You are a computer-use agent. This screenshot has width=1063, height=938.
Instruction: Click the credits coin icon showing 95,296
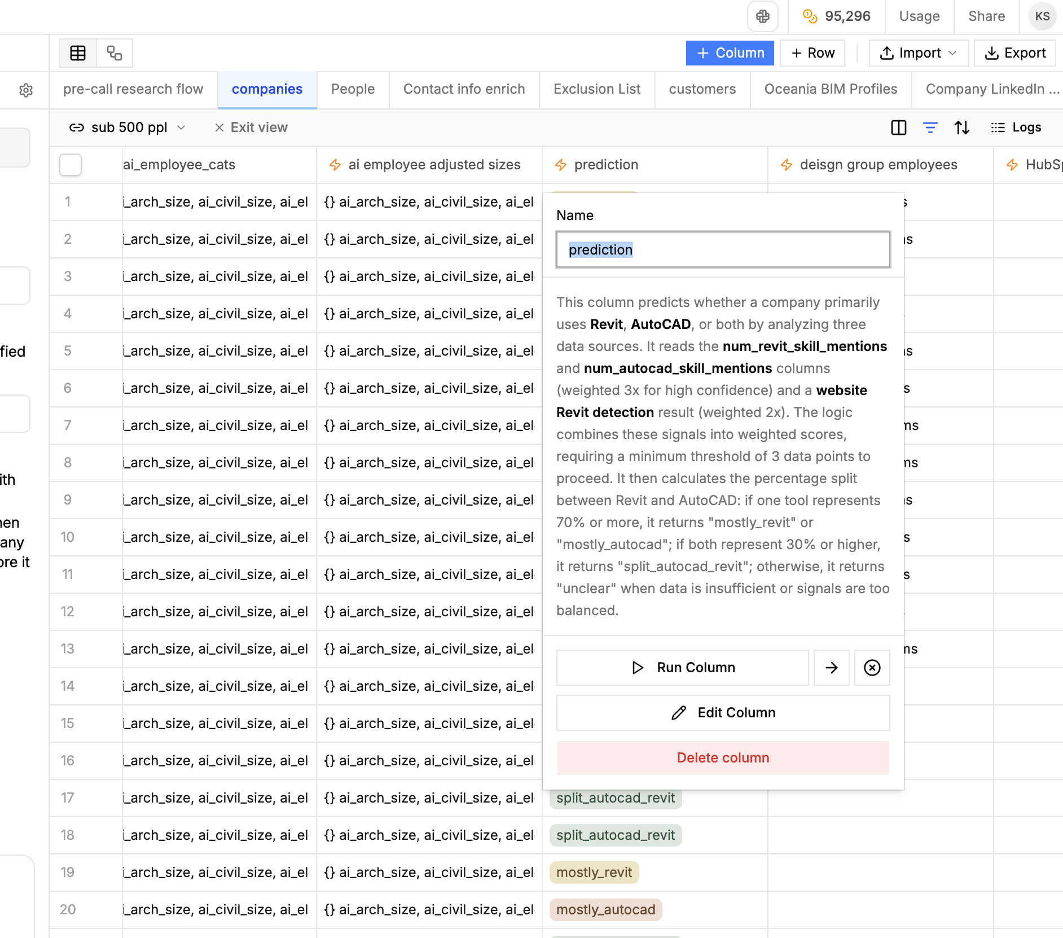click(811, 16)
